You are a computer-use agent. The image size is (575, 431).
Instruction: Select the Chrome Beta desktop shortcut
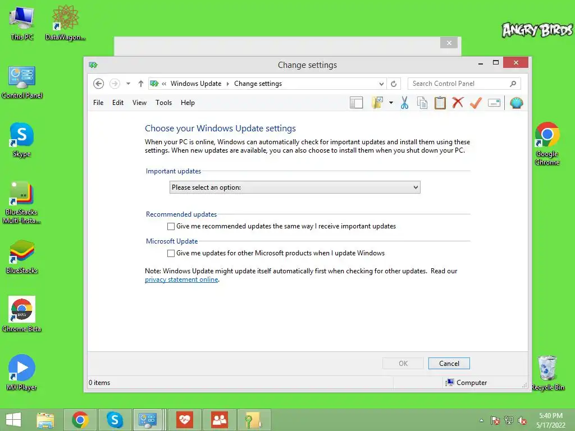pos(22,314)
